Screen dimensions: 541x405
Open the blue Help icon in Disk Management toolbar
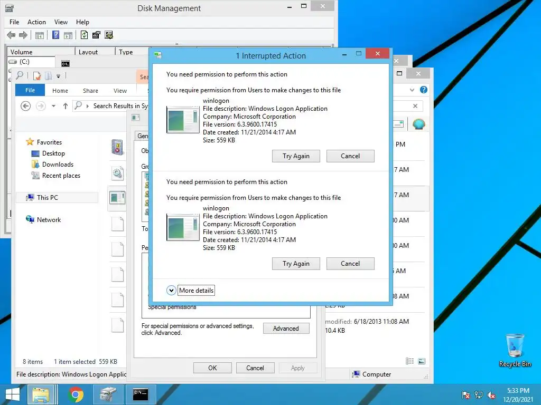coord(55,35)
